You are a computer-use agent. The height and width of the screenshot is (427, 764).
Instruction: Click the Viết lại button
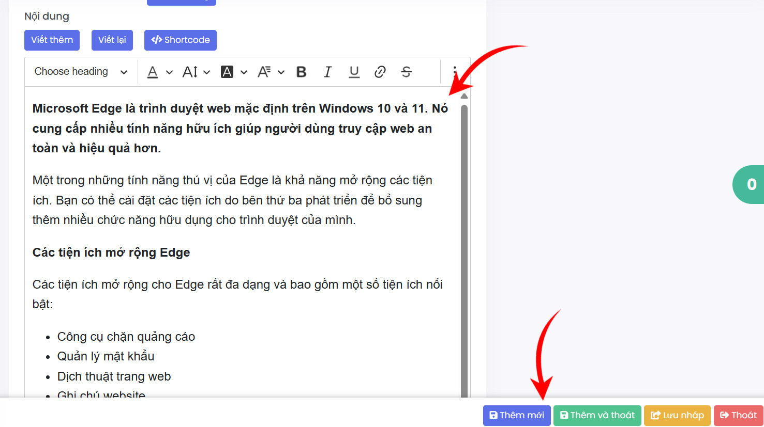[x=112, y=40]
